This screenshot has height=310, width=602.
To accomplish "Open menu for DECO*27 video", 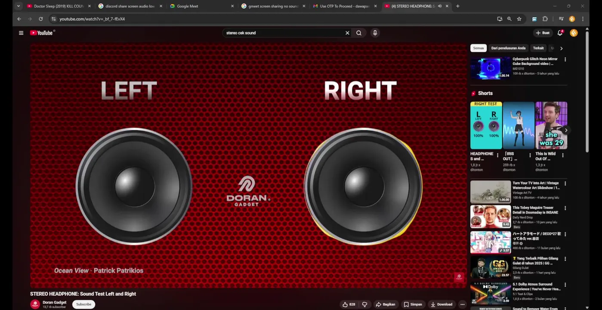I will 565,234.
